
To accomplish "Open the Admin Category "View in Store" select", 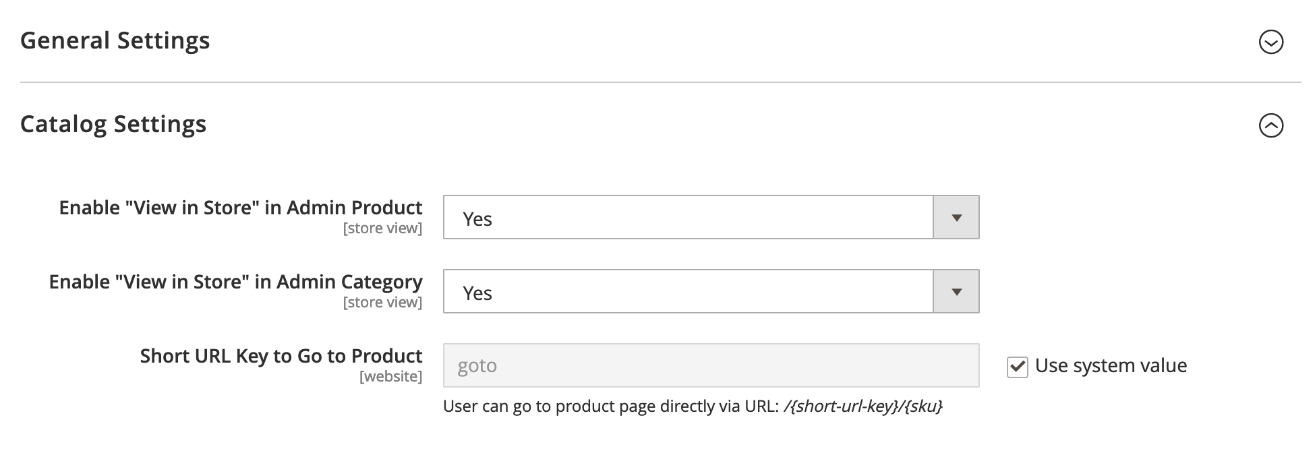I will coord(688,292).
